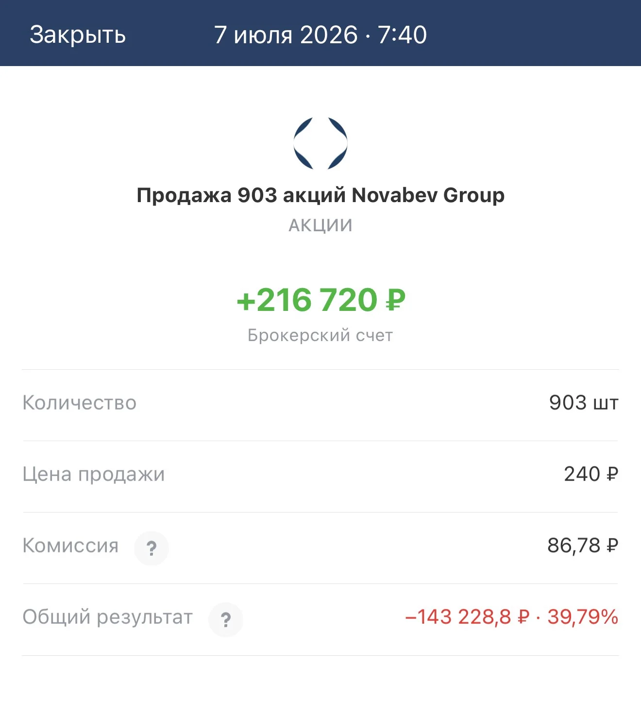Select the Цена продажи row label
The width and height of the screenshot is (641, 702).
tap(94, 475)
